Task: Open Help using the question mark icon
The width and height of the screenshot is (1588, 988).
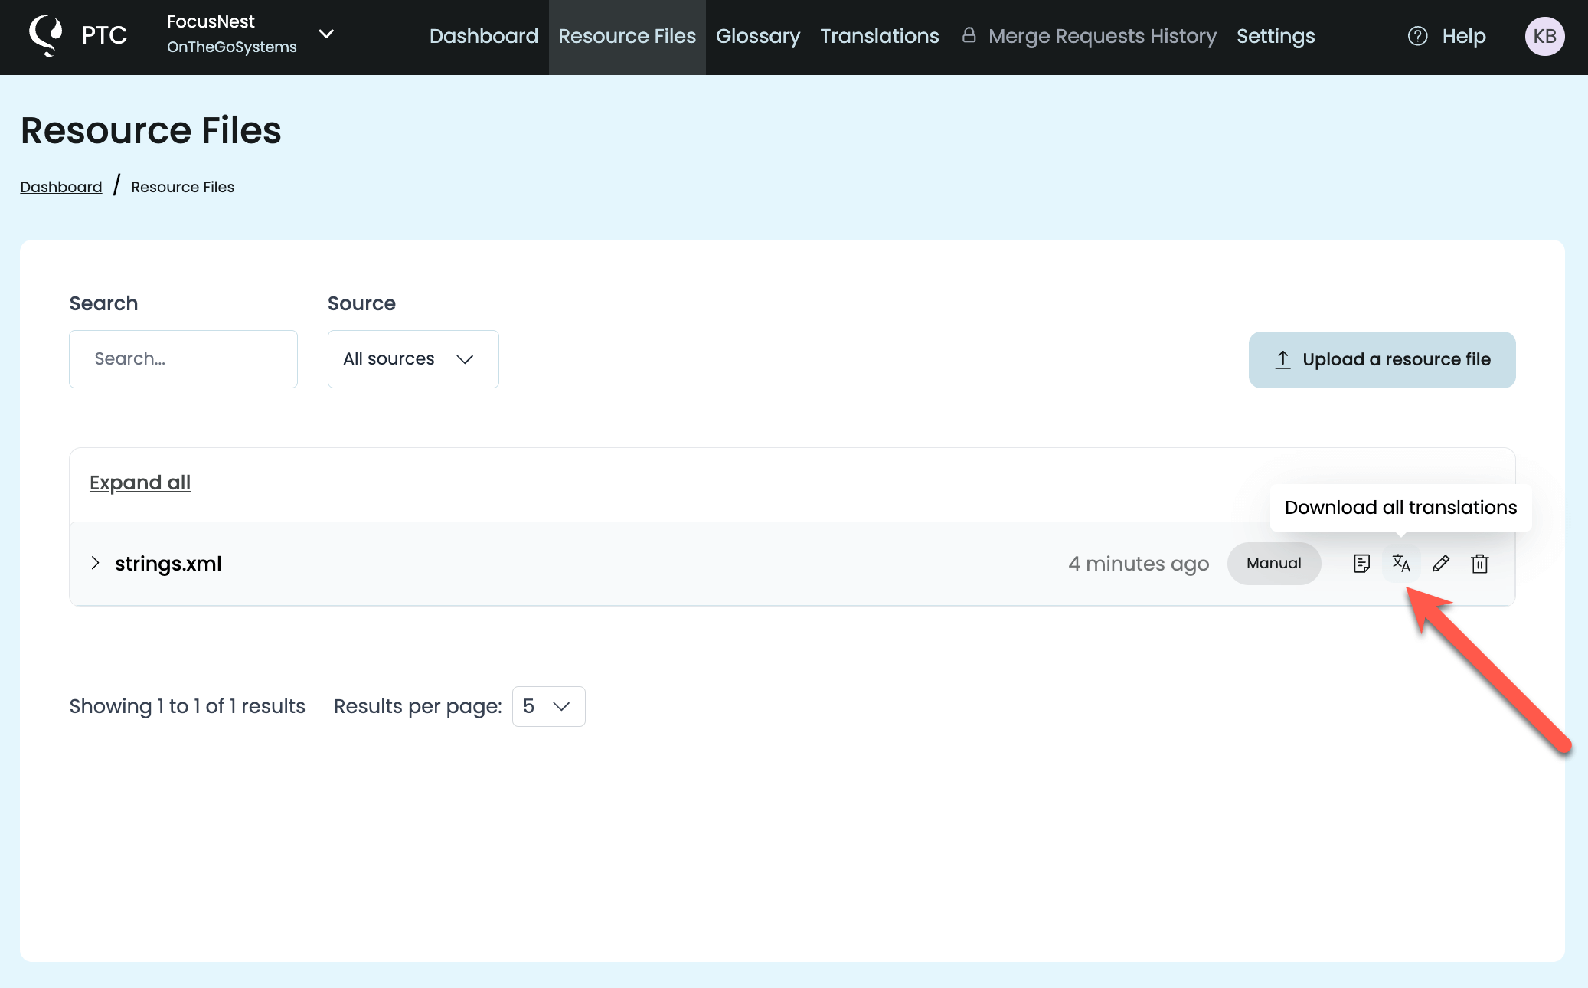Action: 1418,36
